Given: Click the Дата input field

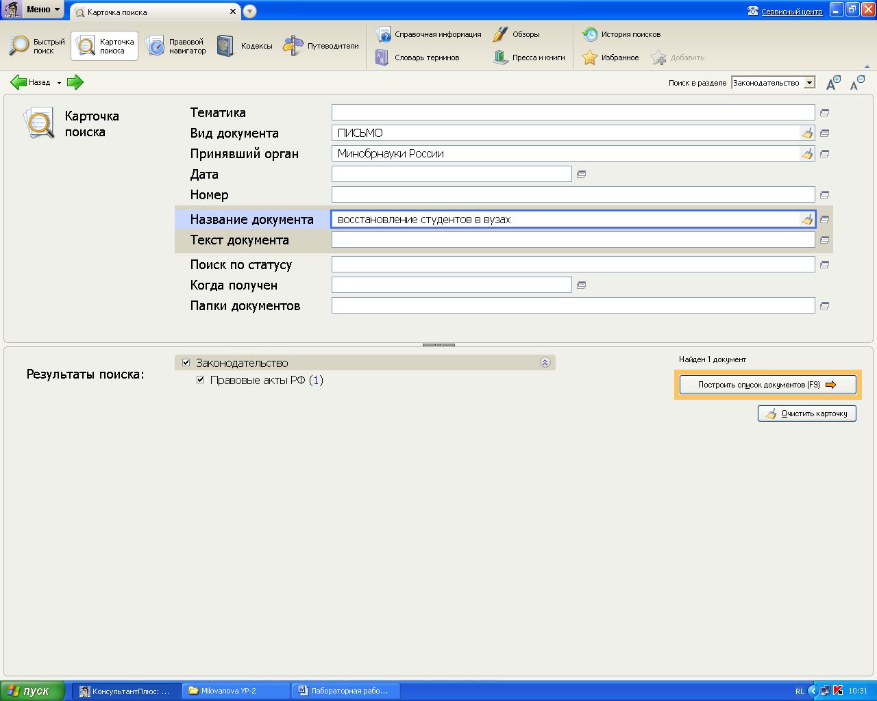Looking at the screenshot, I should 452,174.
